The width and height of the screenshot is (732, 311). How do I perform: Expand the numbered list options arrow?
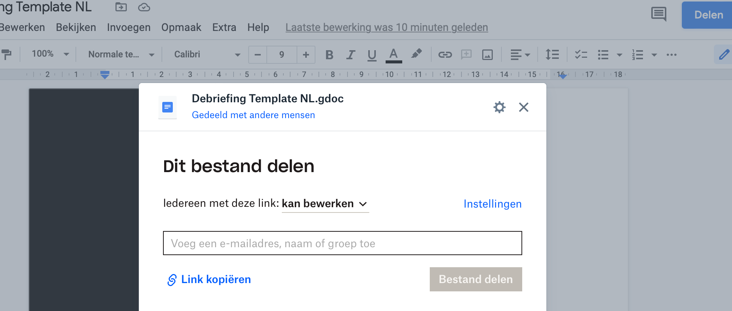pyautogui.click(x=654, y=55)
